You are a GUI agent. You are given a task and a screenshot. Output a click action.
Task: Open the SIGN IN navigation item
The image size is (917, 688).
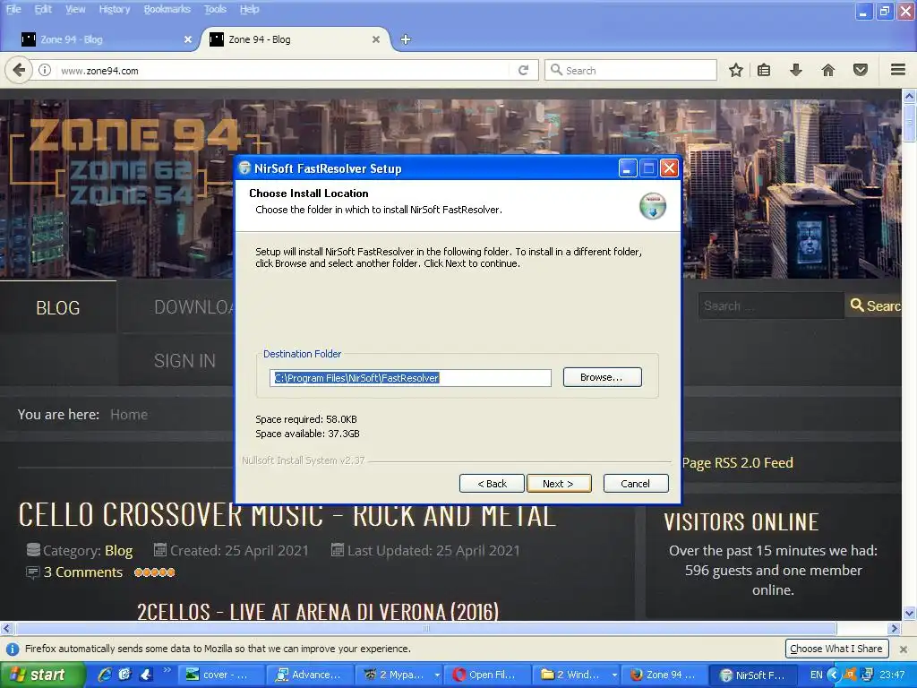click(x=184, y=361)
